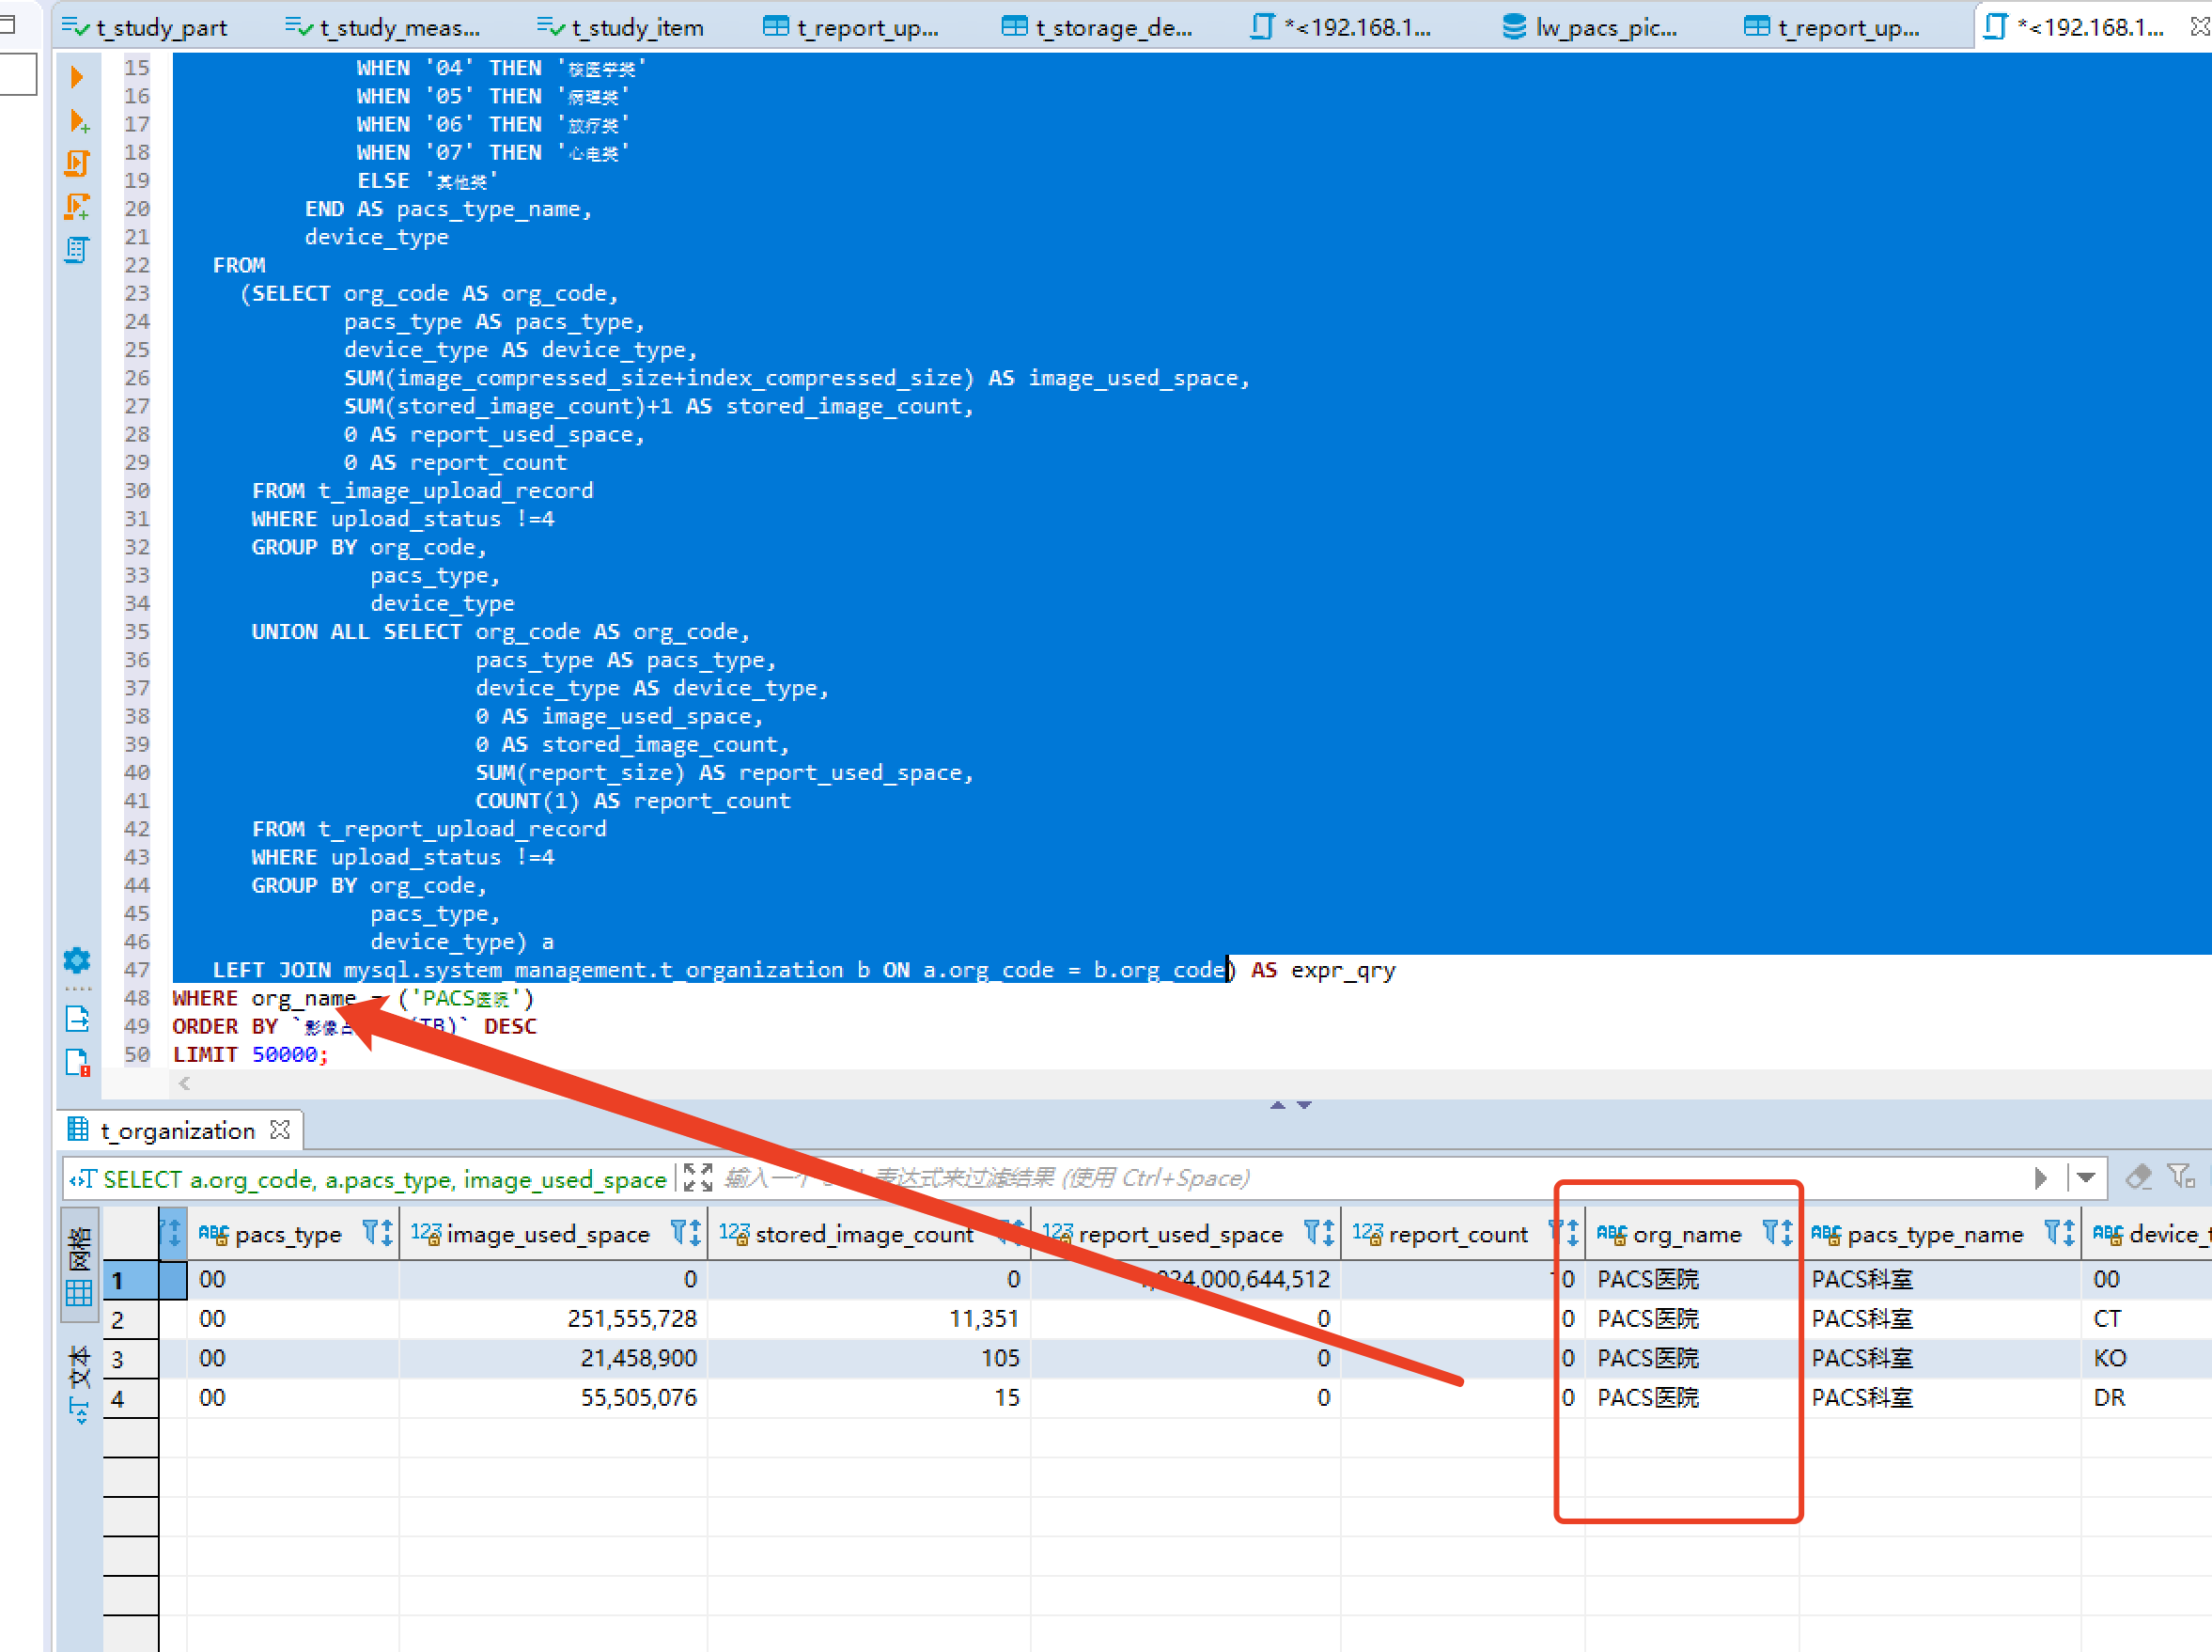The image size is (2212, 1652).
Task: Click the result SQL query text icon
Action: pos(83,1179)
